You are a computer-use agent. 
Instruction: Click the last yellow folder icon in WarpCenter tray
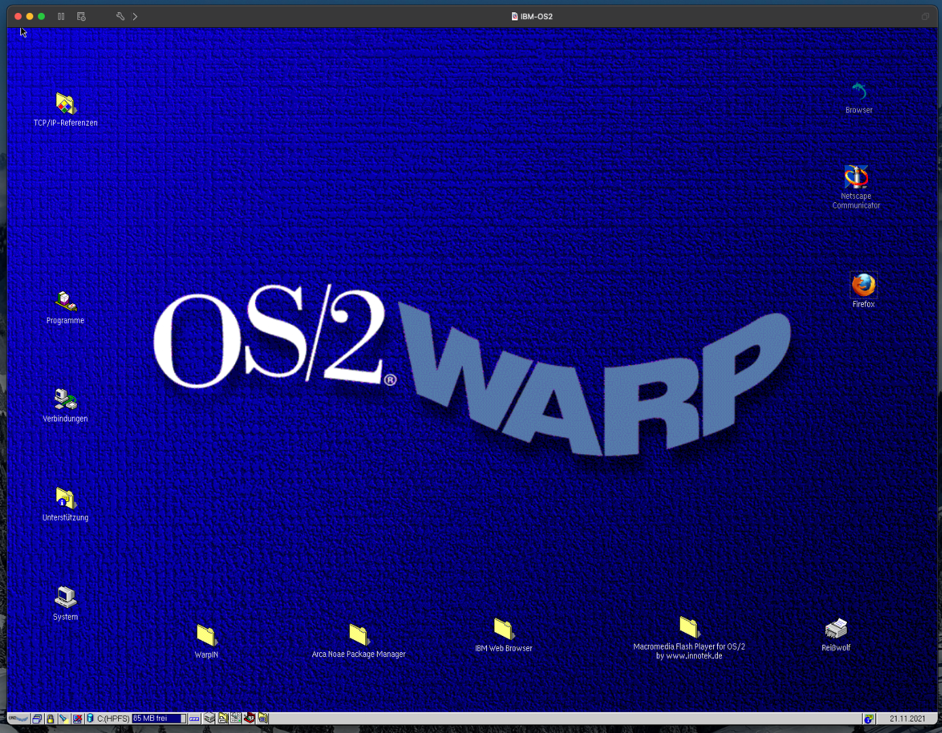click(263, 718)
